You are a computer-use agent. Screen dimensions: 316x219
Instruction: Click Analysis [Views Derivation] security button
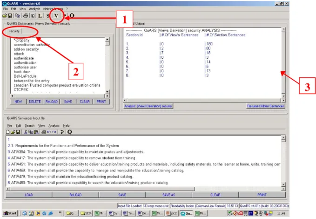148,106
